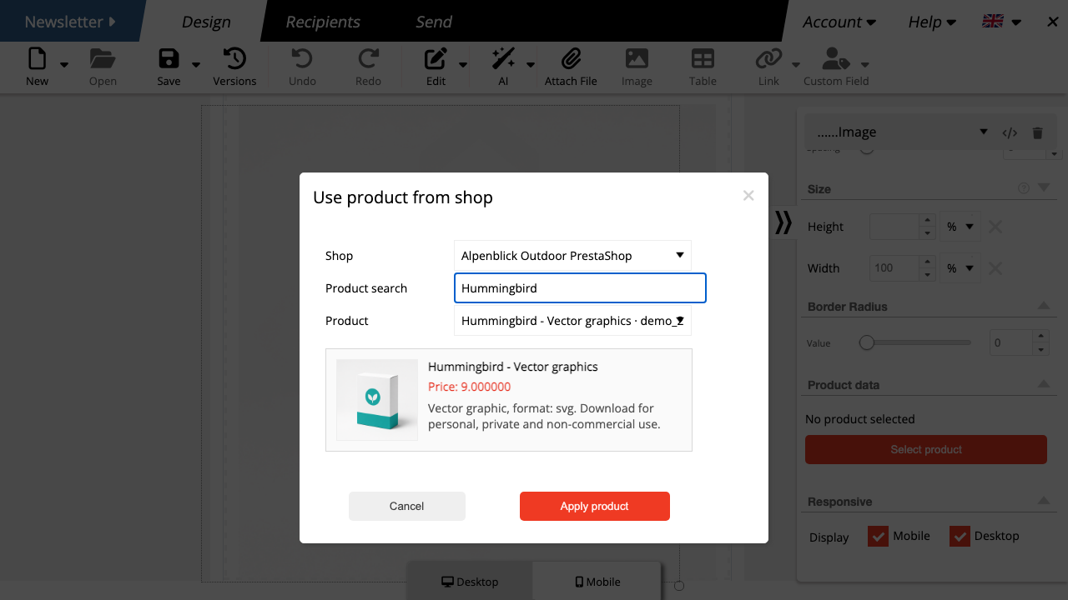The image size is (1068, 600).
Task: Switch to the Recipients tab
Action: tap(323, 22)
